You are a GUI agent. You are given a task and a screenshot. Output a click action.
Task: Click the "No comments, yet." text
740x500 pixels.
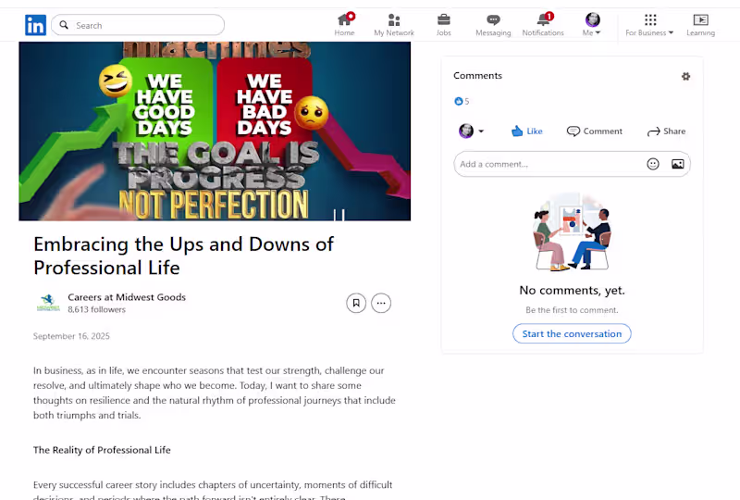tap(572, 290)
